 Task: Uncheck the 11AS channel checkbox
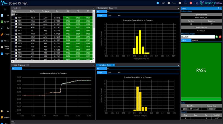pyautogui.click(x=16, y=27)
